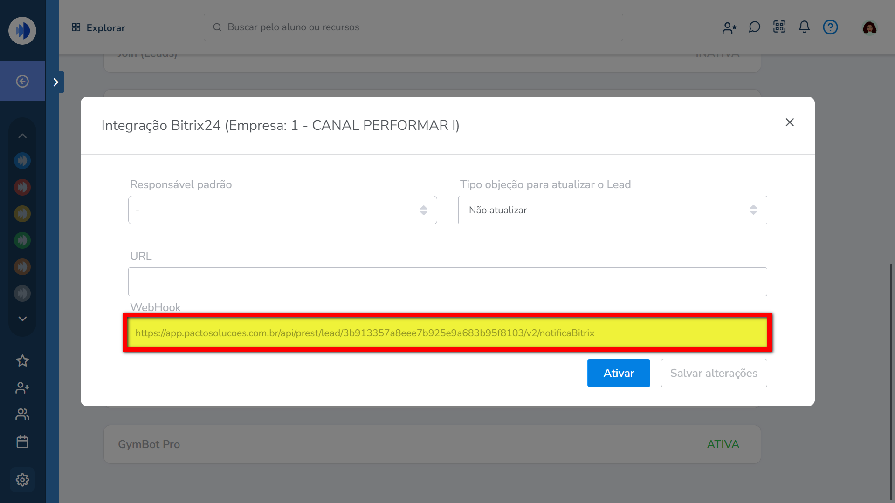Expand the sidebar with chevron arrow
This screenshot has height=503, width=895.
click(x=56, y=82)
